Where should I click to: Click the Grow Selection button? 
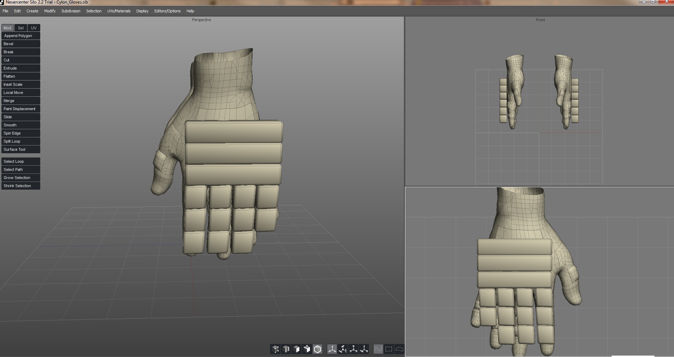point(21,178)
